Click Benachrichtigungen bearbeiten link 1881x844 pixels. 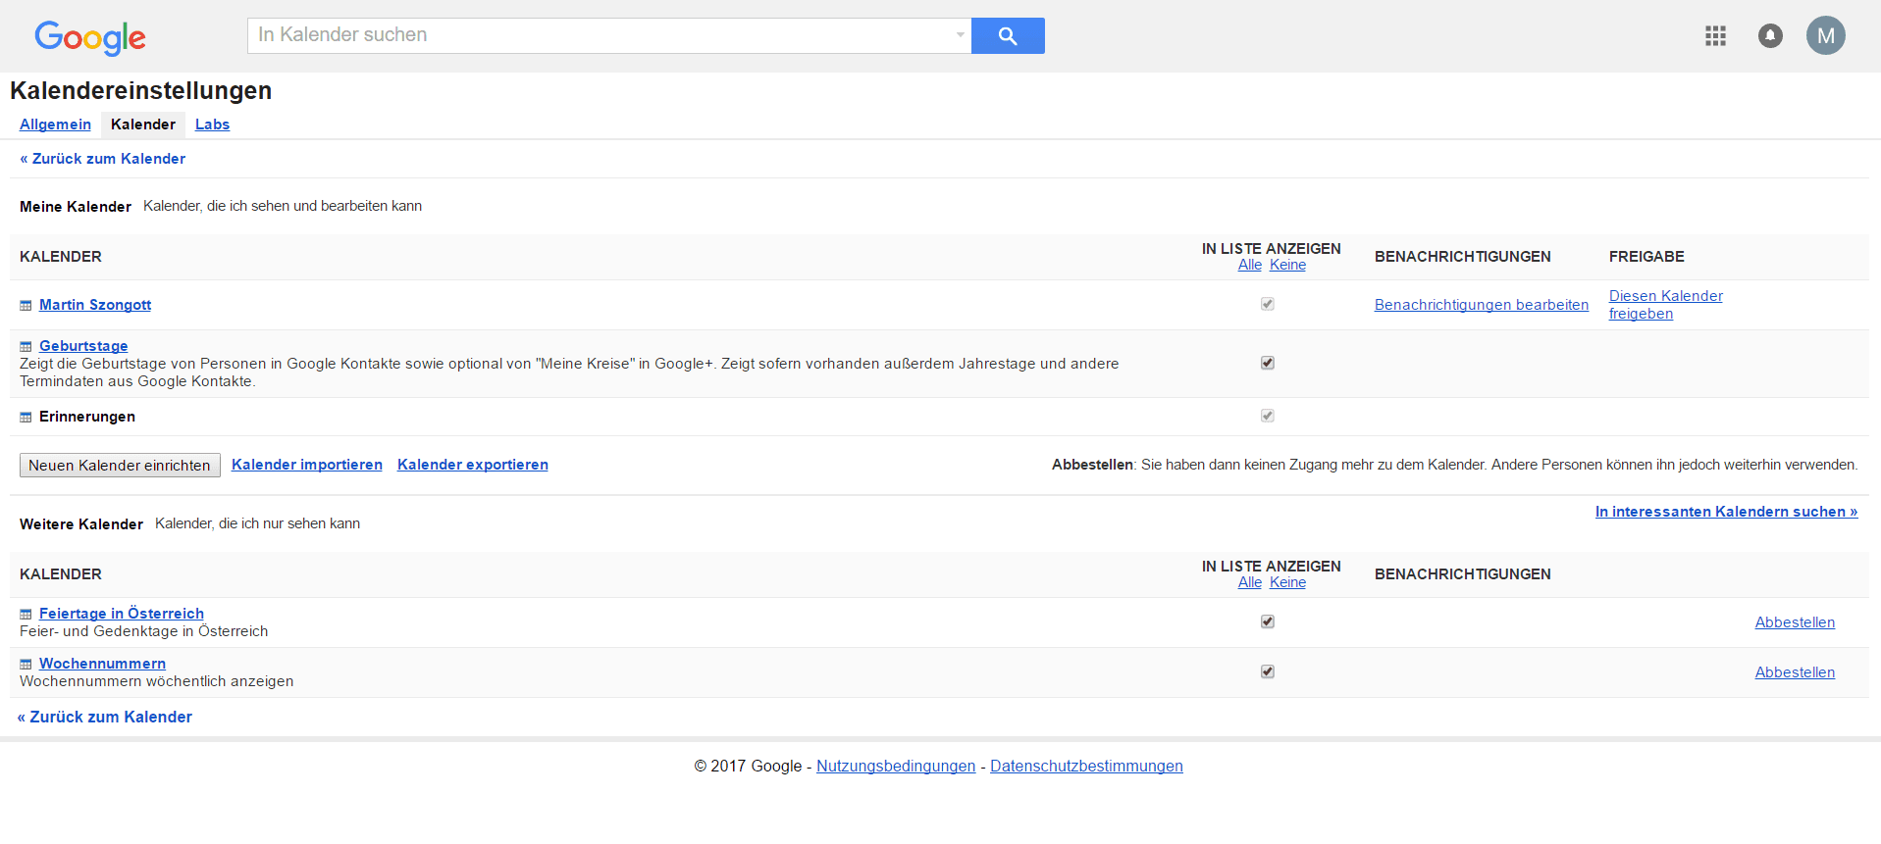(x=1482, y=305)
